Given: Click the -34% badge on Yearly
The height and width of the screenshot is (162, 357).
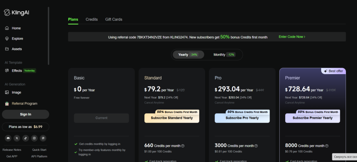Looking at the screenshot, I should point(194,55).
